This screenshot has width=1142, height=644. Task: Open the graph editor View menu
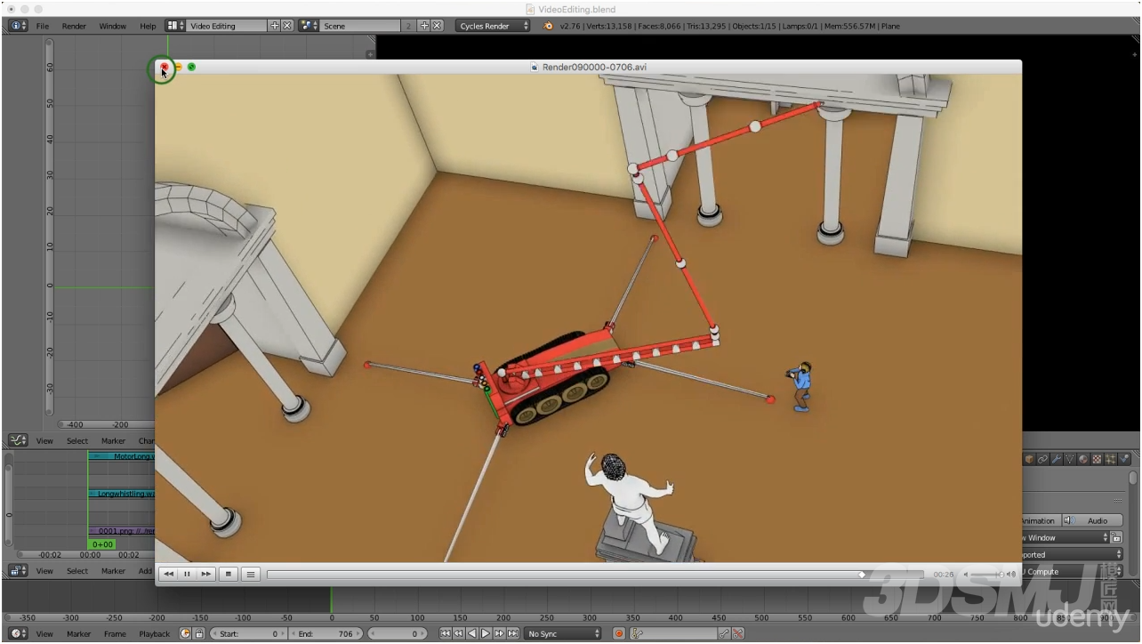44,440
